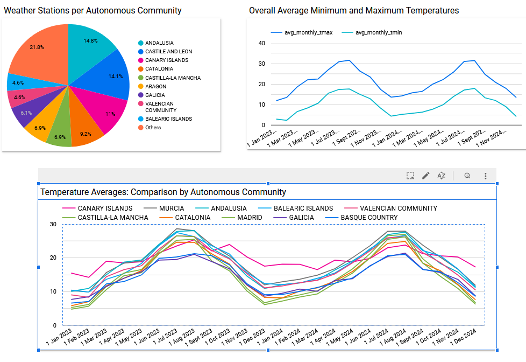
Task: Click the selection-mode icon in chart toolbar
Action: click(410, 176)
